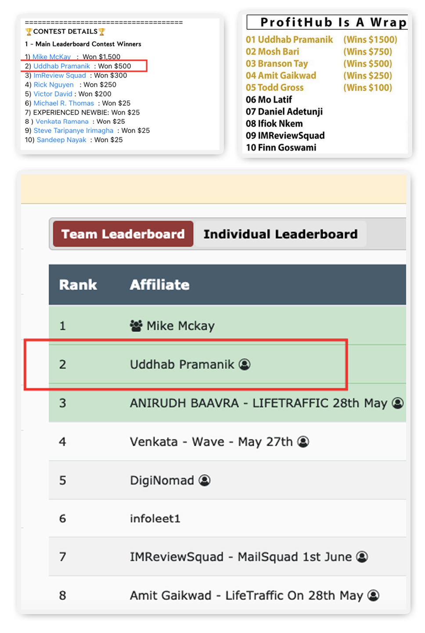Select the Uddhab Pramanik leaderboard name
425x633 pixels.
coord(182,364)
